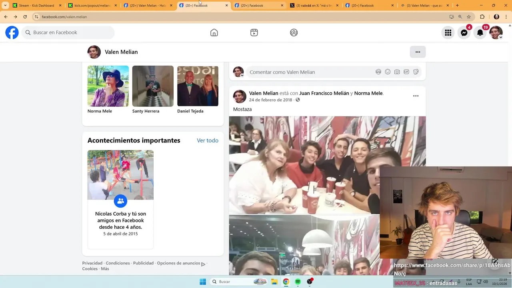
Task: Click Opciones de anuncios footer link
Action: pos(178,263)
